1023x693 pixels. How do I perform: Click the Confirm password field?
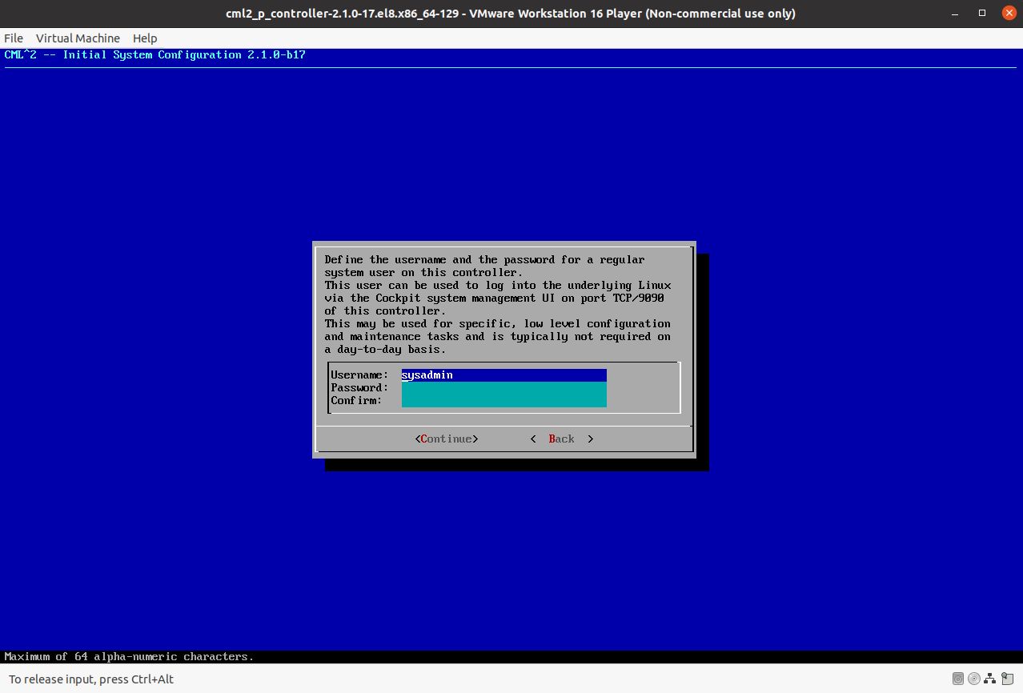coord(503,400)
